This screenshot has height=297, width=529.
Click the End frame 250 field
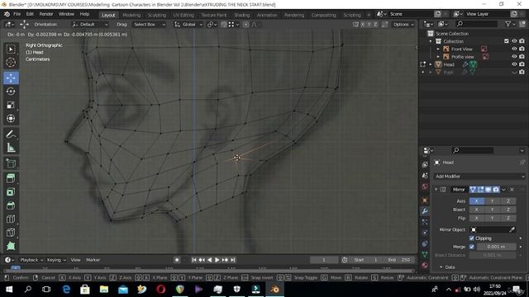[x=400, y=260]
